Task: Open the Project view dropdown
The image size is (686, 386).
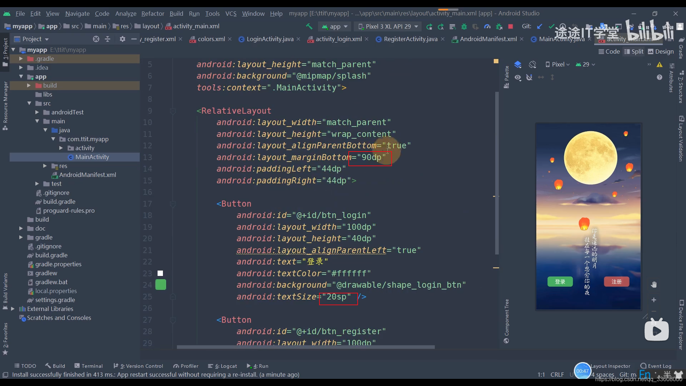Action: (x=31, y=39)
